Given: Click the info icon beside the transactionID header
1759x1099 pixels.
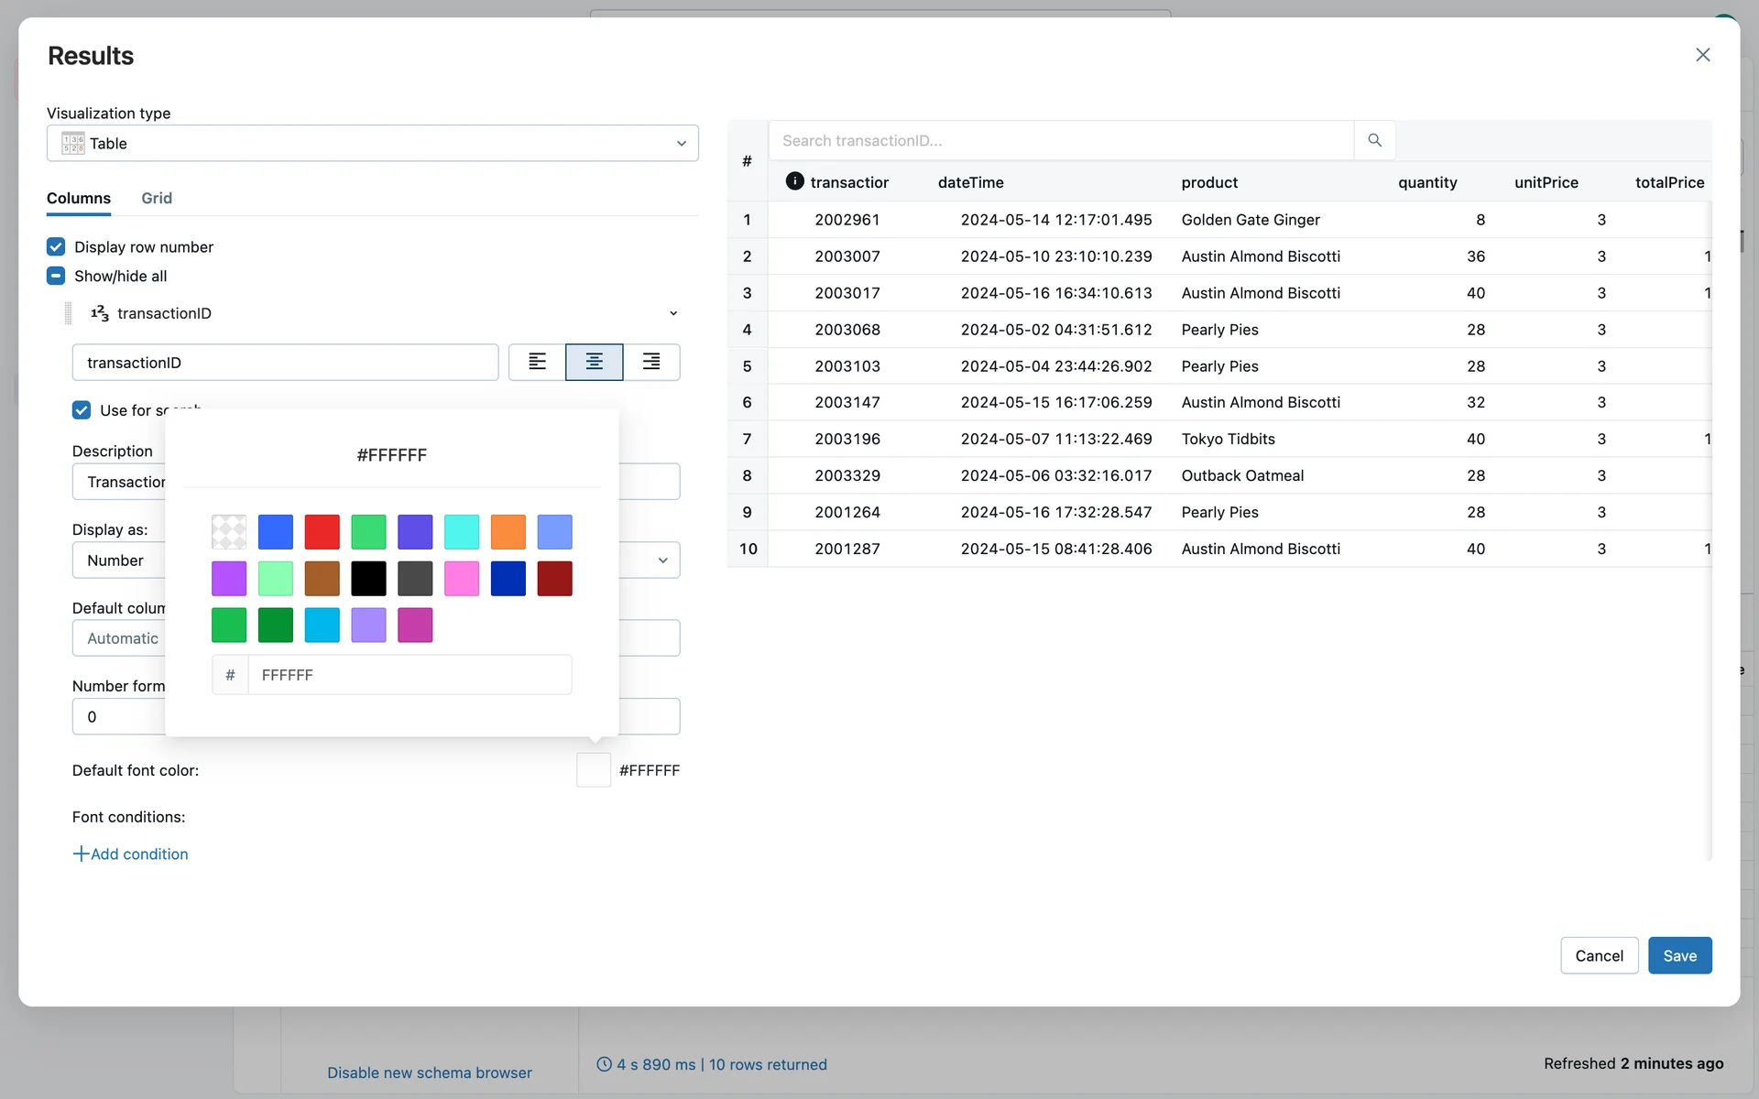Looking at the screenshot, I should (794, 181).
